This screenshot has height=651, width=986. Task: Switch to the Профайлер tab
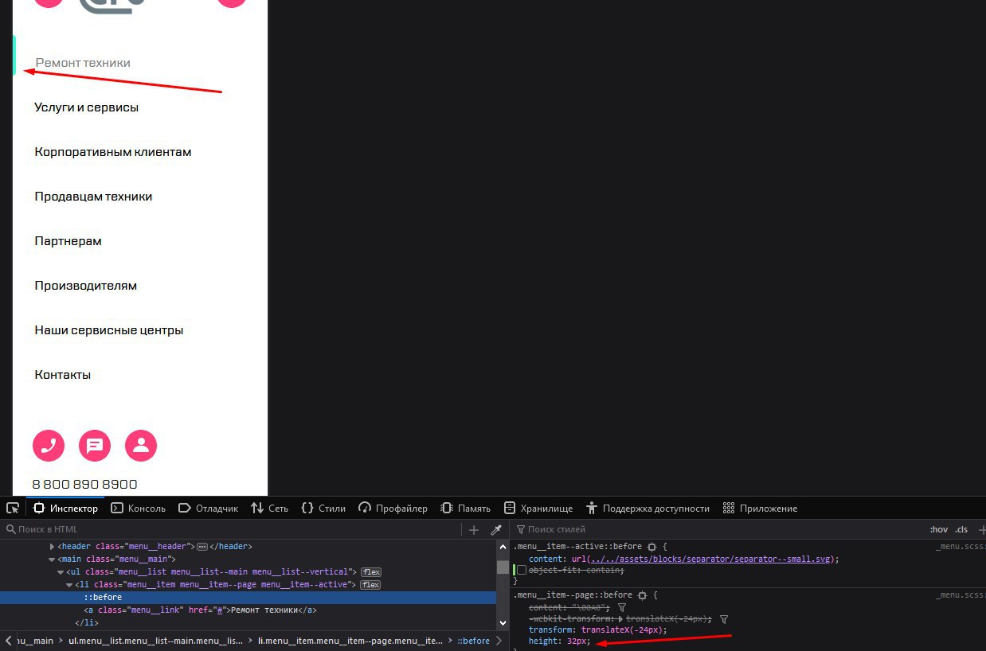pyautogui.click(x=393, y=508)
